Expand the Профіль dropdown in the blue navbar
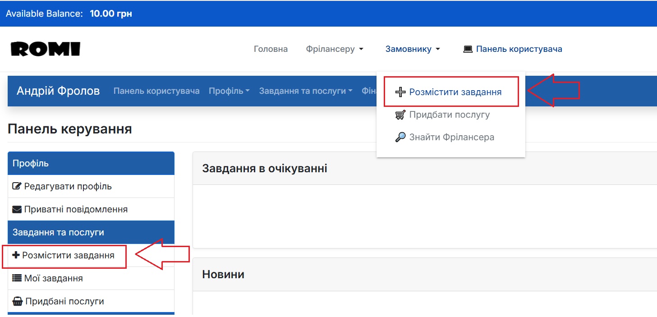Screen dimensions: 657x317 tap(229, 91)
